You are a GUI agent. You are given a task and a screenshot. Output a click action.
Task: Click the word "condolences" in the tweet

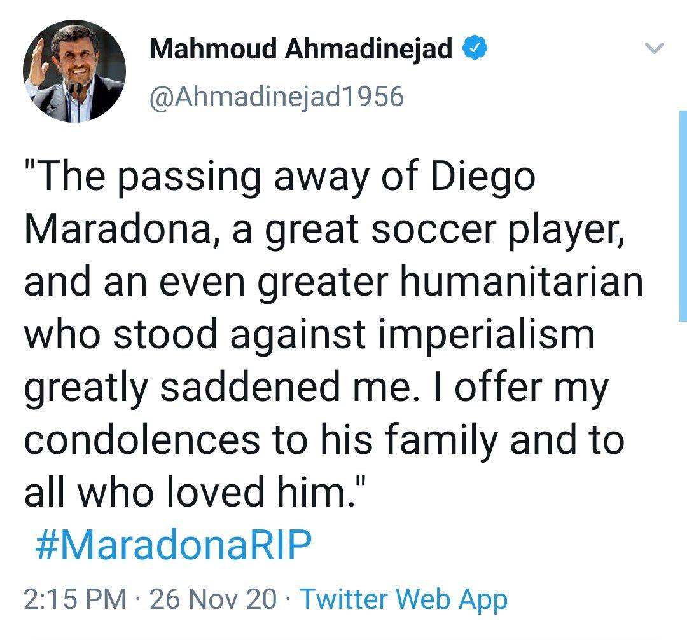pos(142,439)
